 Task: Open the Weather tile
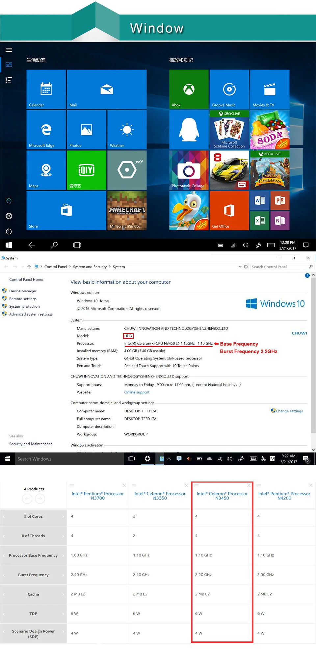point(127,130)
